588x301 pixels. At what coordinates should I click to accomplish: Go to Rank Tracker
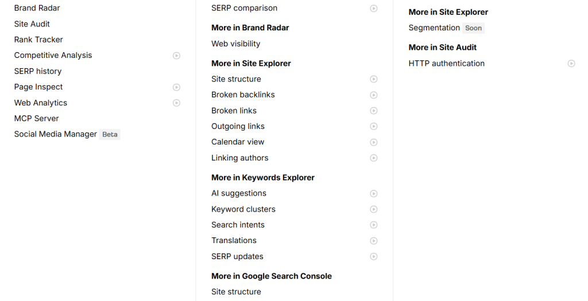(38, 40)
